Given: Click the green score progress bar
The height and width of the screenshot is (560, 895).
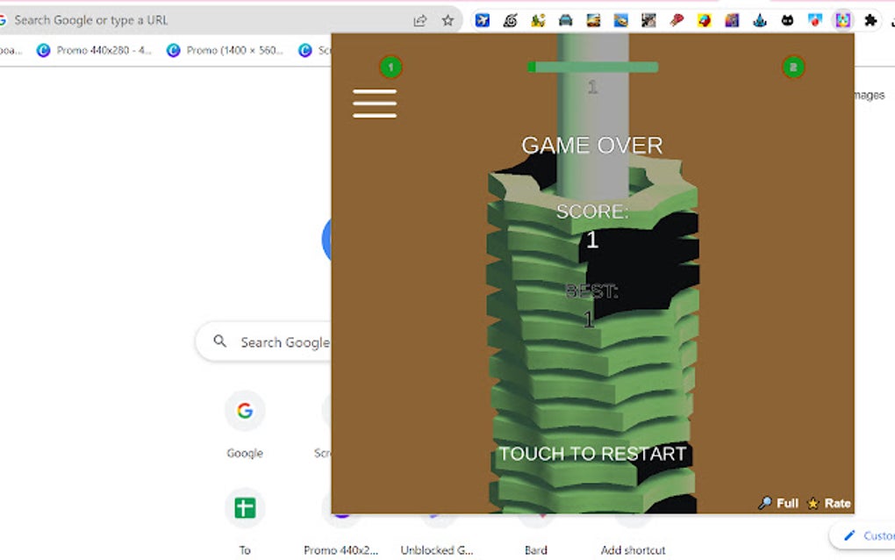Looking at the screenshot, I should 592,66.
